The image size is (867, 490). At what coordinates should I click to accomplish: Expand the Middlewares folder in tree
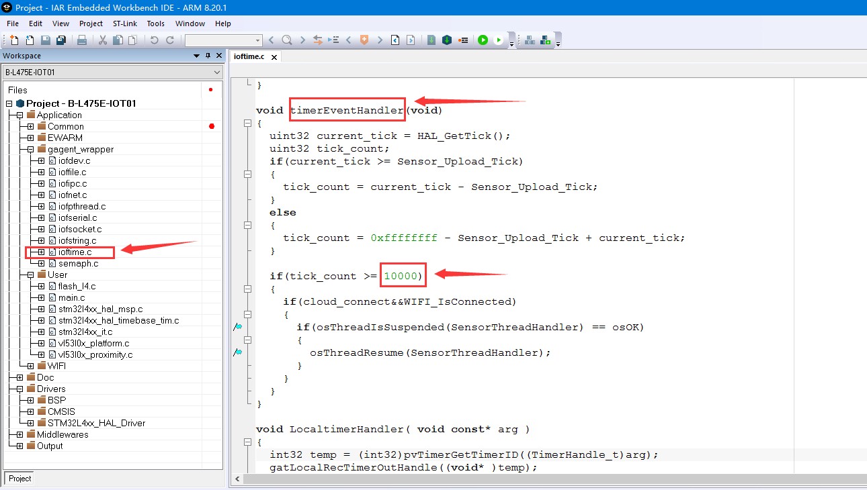[x=19, y=434]
